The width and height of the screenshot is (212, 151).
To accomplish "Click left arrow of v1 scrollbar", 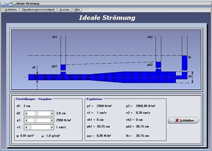I will pyautogui.click(x=26, y=127).
